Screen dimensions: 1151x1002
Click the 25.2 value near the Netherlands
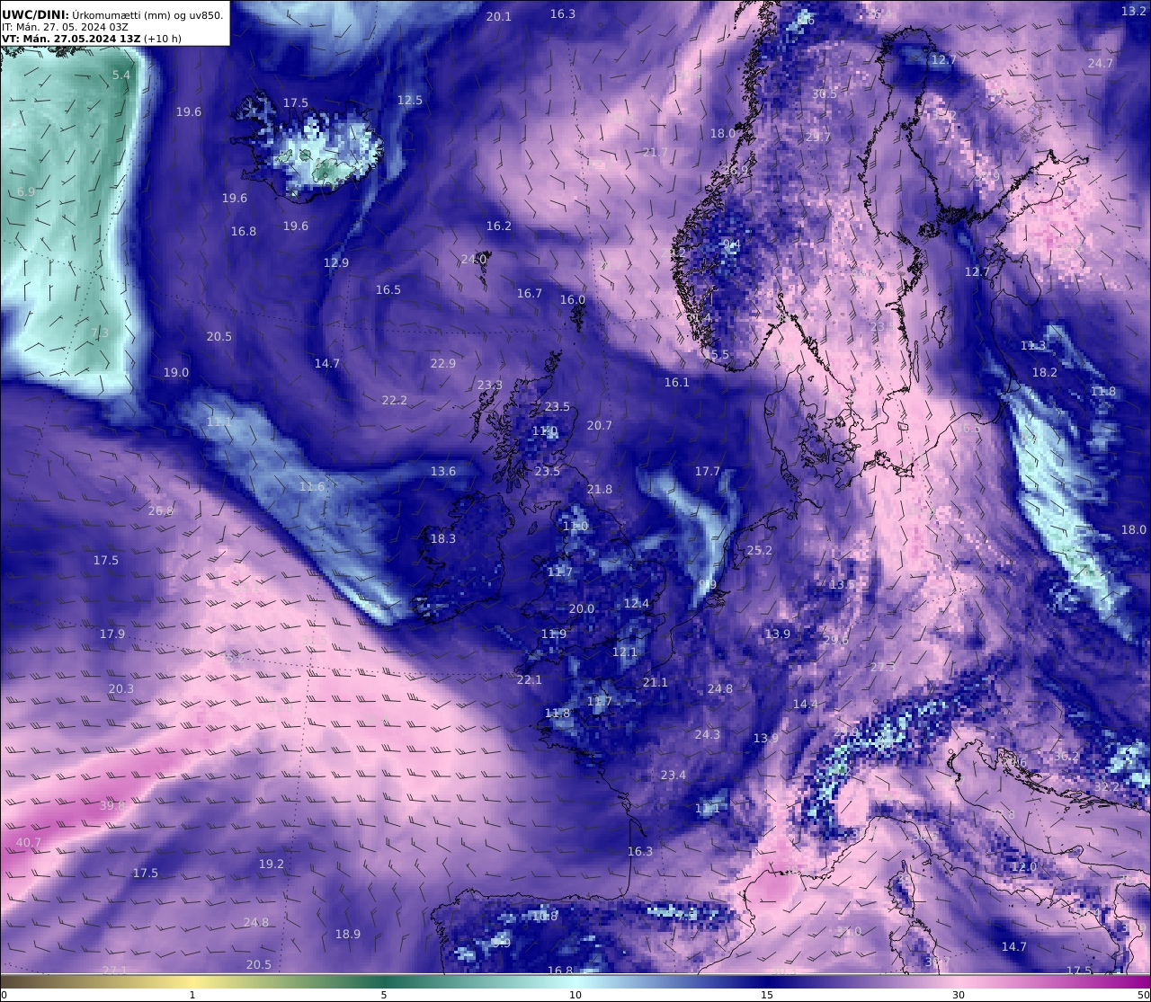click(x=760, y=551)
